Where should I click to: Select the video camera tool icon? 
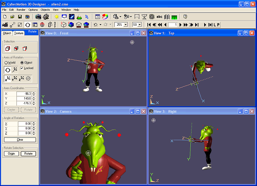pos(5,25)
